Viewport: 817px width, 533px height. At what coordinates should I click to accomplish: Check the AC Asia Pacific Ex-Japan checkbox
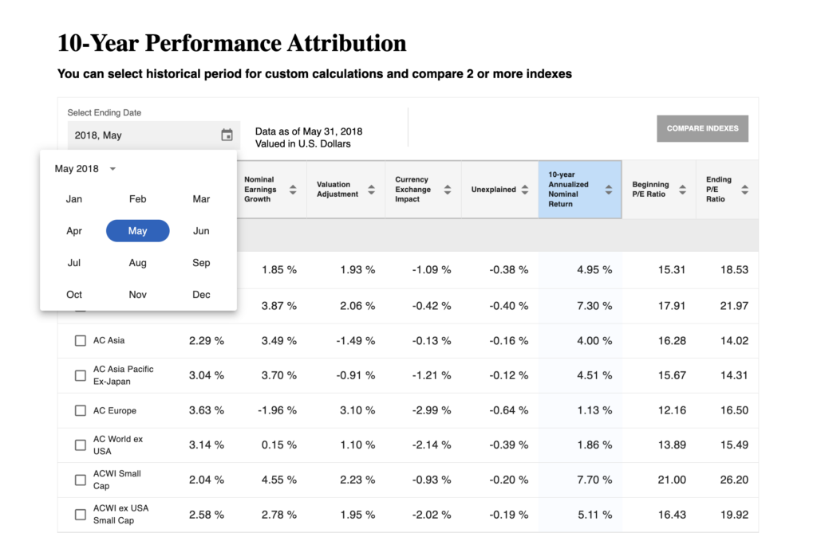click(x=81, y=375)
